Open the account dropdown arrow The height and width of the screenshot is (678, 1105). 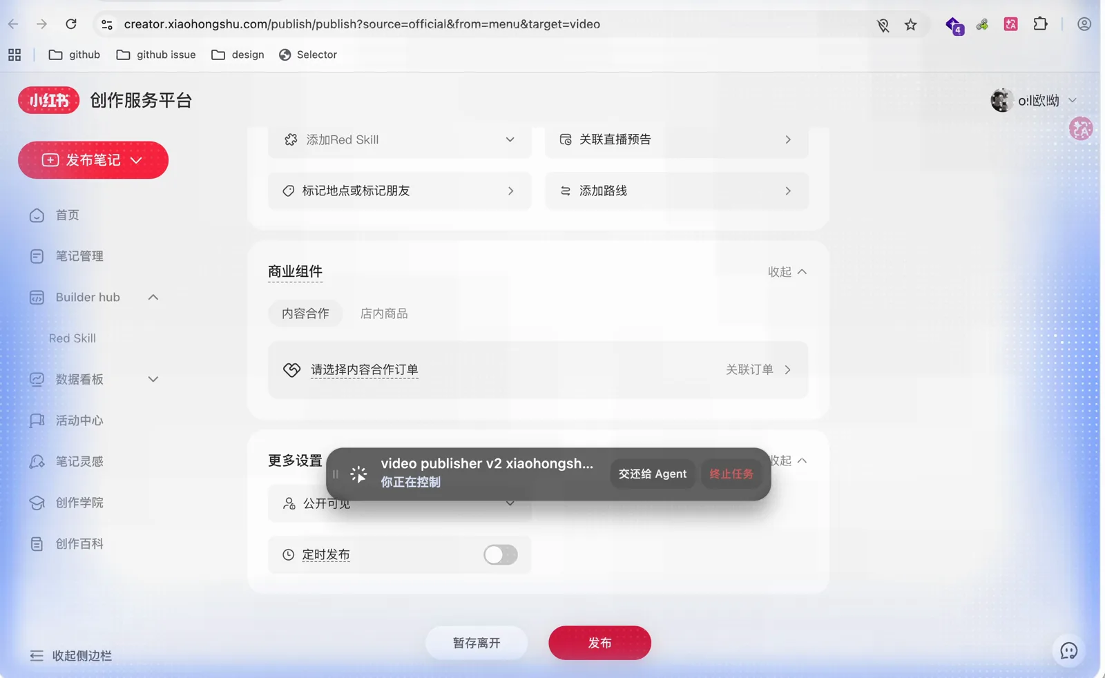(1073, 100)
